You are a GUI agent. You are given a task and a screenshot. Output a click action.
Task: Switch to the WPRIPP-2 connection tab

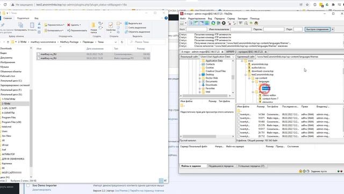[x=245, y=52]
